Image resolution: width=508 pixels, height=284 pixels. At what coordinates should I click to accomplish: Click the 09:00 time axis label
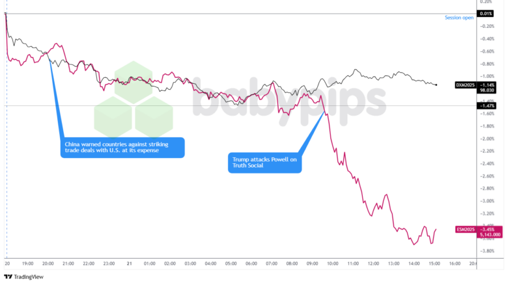[x=312, y=264]
